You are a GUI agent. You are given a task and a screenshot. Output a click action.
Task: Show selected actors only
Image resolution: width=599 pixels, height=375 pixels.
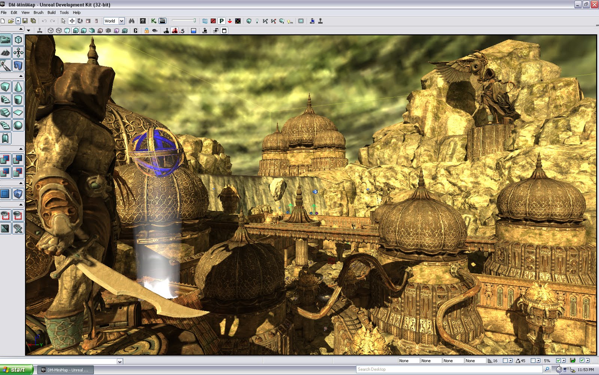click(6, 216)
